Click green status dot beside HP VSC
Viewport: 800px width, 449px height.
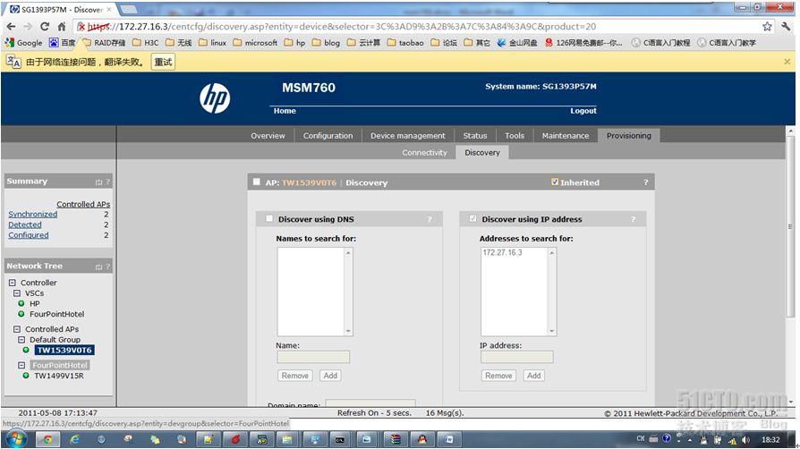point(21,303)
